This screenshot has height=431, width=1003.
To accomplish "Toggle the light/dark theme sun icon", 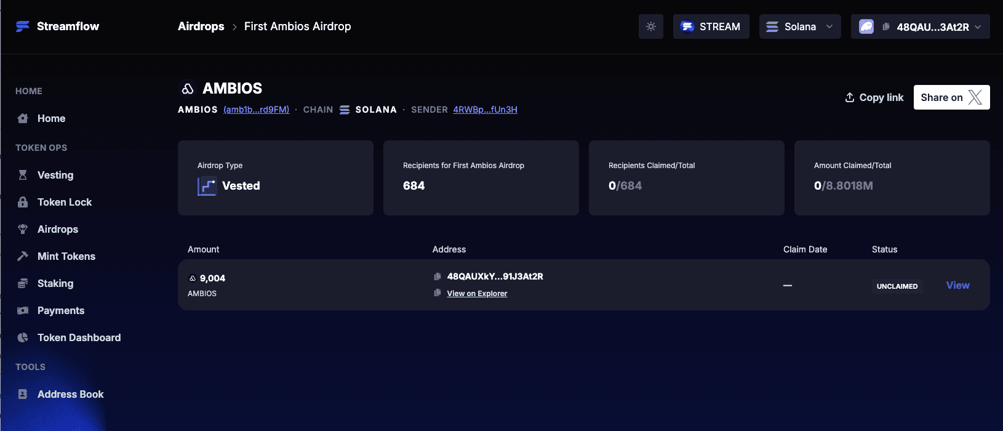I will click(651, 26).
